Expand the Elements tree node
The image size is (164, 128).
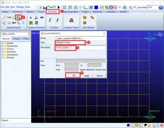tap(3, 52)
